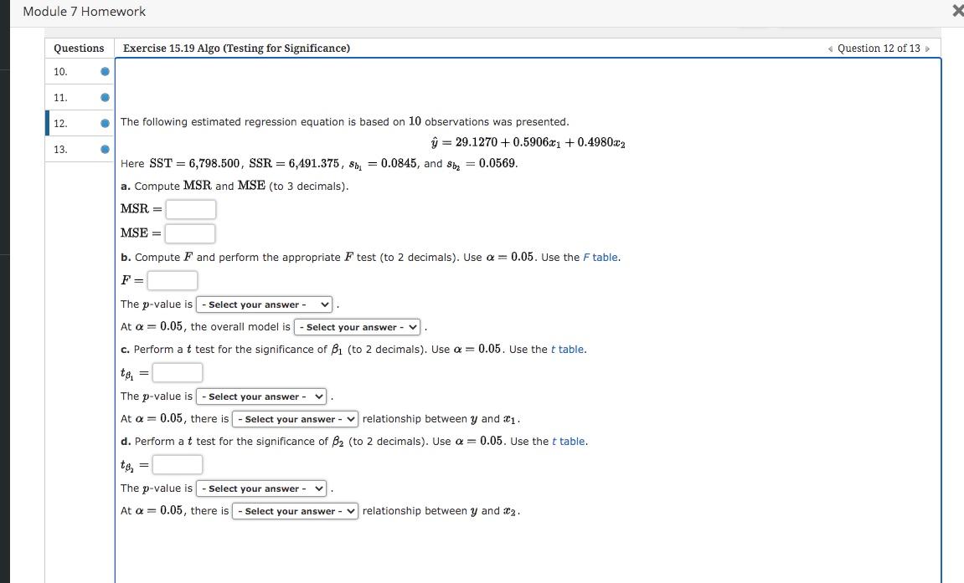Image resolution: width=964 pixels, height=583 pixels.
Task: Click the blue status dot beside question 10
Action: click(x=104, y=71)
